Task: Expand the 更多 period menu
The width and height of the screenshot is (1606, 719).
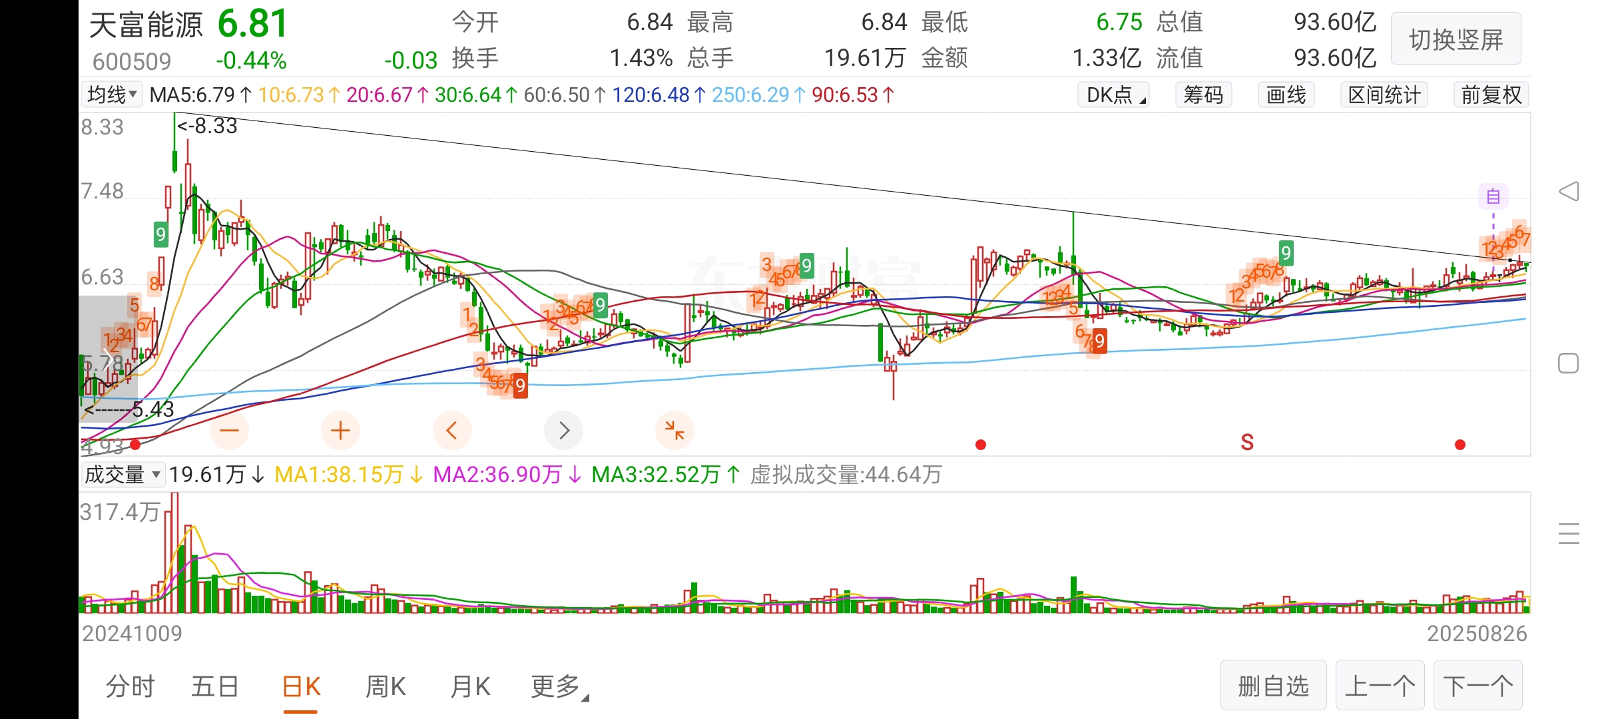Action: [x=559, y=686]
